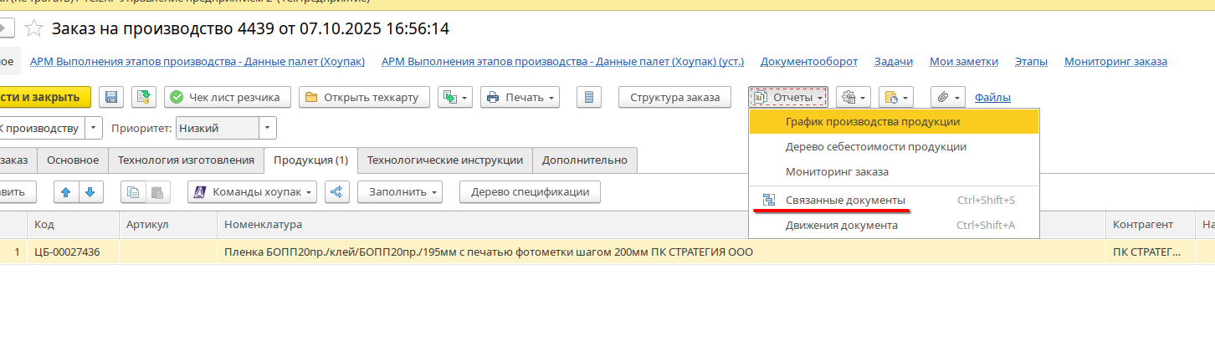Screen dimensions: 1215x361
Task: Open the gear settings dropdown
Action: [x=854, y=97]
